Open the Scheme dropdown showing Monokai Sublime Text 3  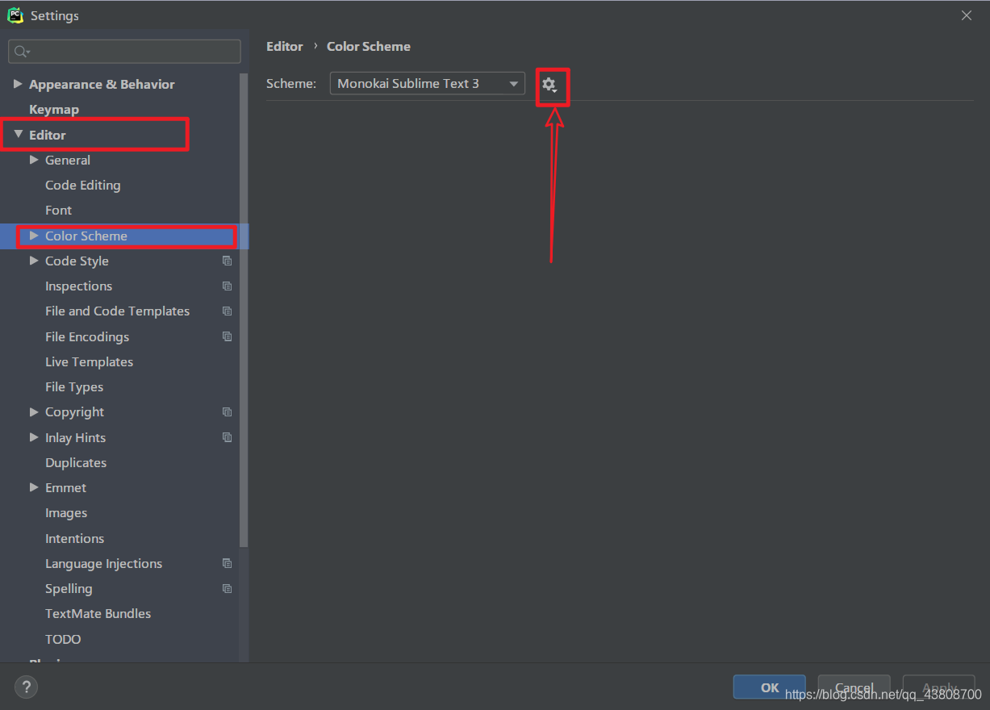428,83
